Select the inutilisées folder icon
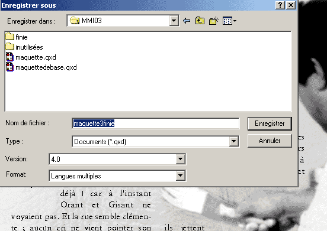Viewport: 327px width, 231px height. coord(9,47)
